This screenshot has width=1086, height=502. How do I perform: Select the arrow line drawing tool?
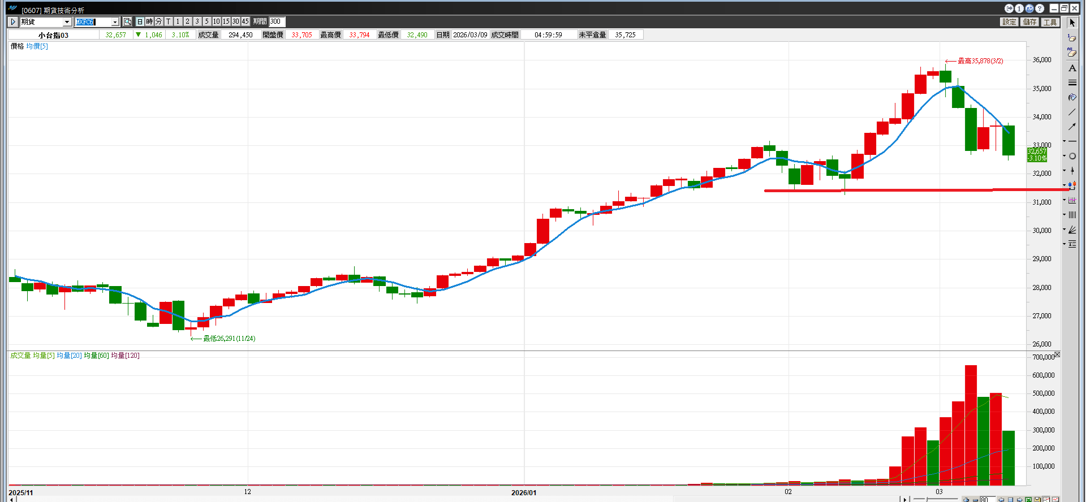point(1072,127)
